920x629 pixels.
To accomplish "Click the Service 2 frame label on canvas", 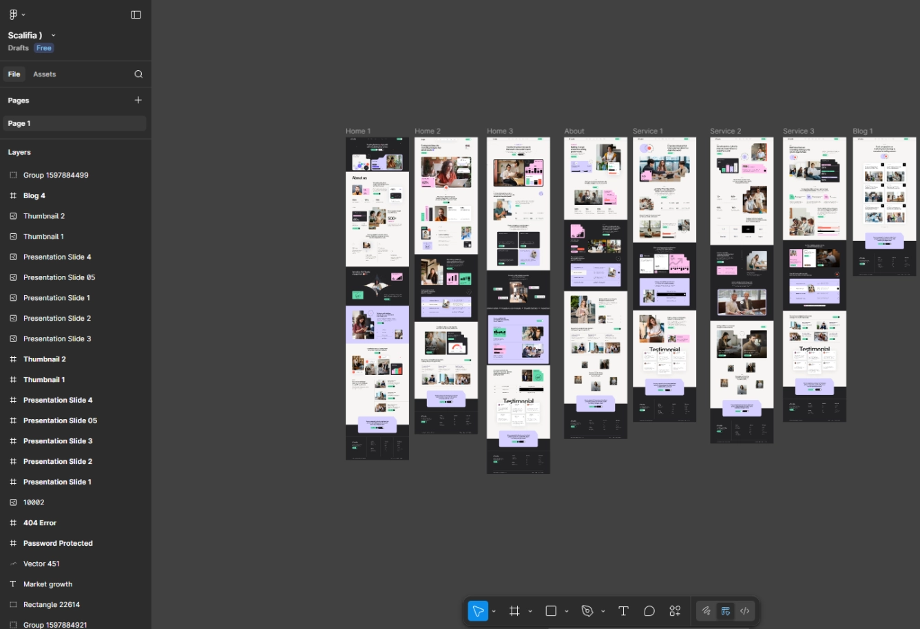I will 726,131.
